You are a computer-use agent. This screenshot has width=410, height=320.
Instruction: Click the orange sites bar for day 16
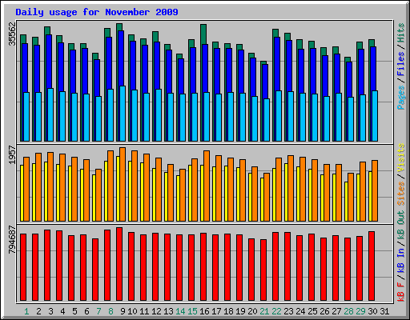pos(207,186)
